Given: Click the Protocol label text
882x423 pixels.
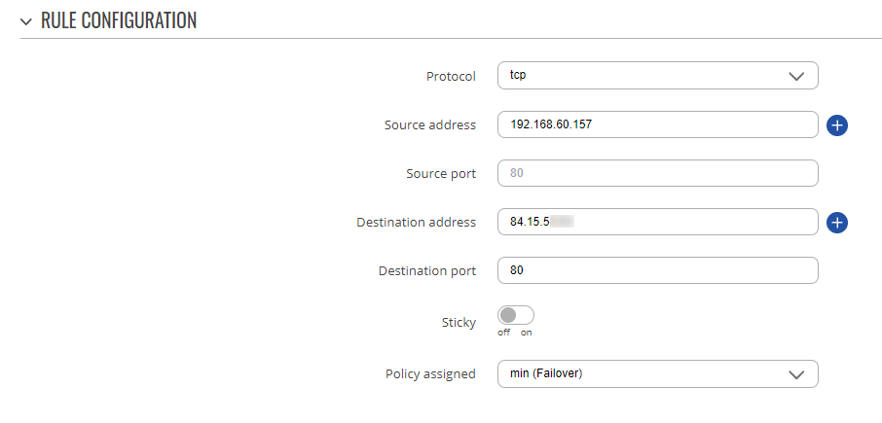Looking at the screenshot, I should point(451,77).
